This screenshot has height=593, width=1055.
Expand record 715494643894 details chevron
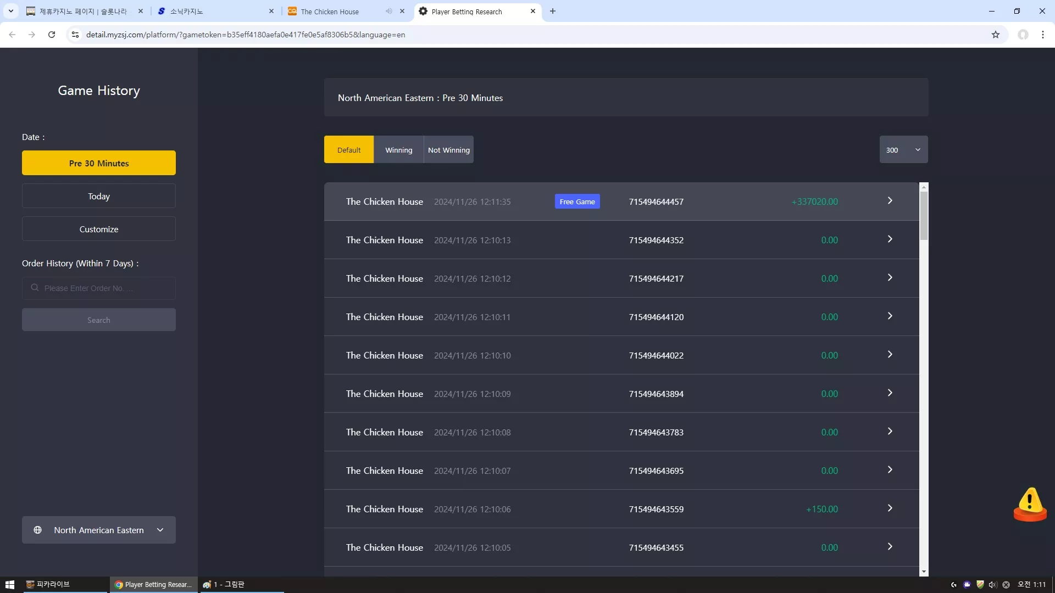click(890, 393)
